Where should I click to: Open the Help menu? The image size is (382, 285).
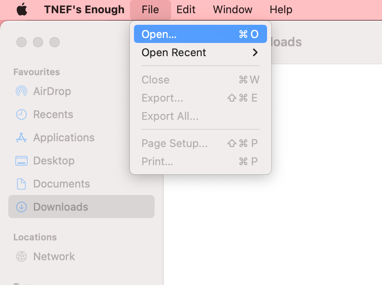[x=281, y=9]
